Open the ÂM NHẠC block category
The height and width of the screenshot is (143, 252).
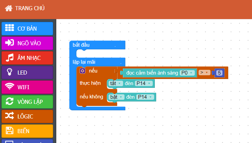click(x=27, y=58)
